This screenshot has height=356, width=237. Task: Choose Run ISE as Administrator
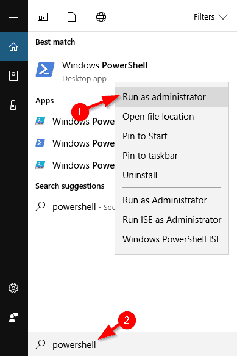pyautogui.click(x=172, y=220)
